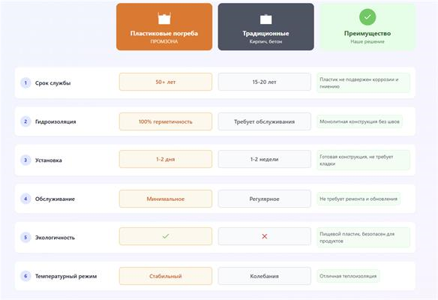
Task: Click the green checkmark circle above Преимущество
Action: pos(367,17)
